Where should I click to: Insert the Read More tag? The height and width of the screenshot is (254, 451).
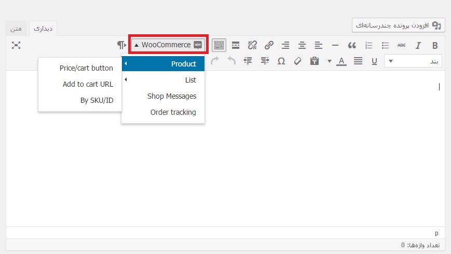pos(236,45)
